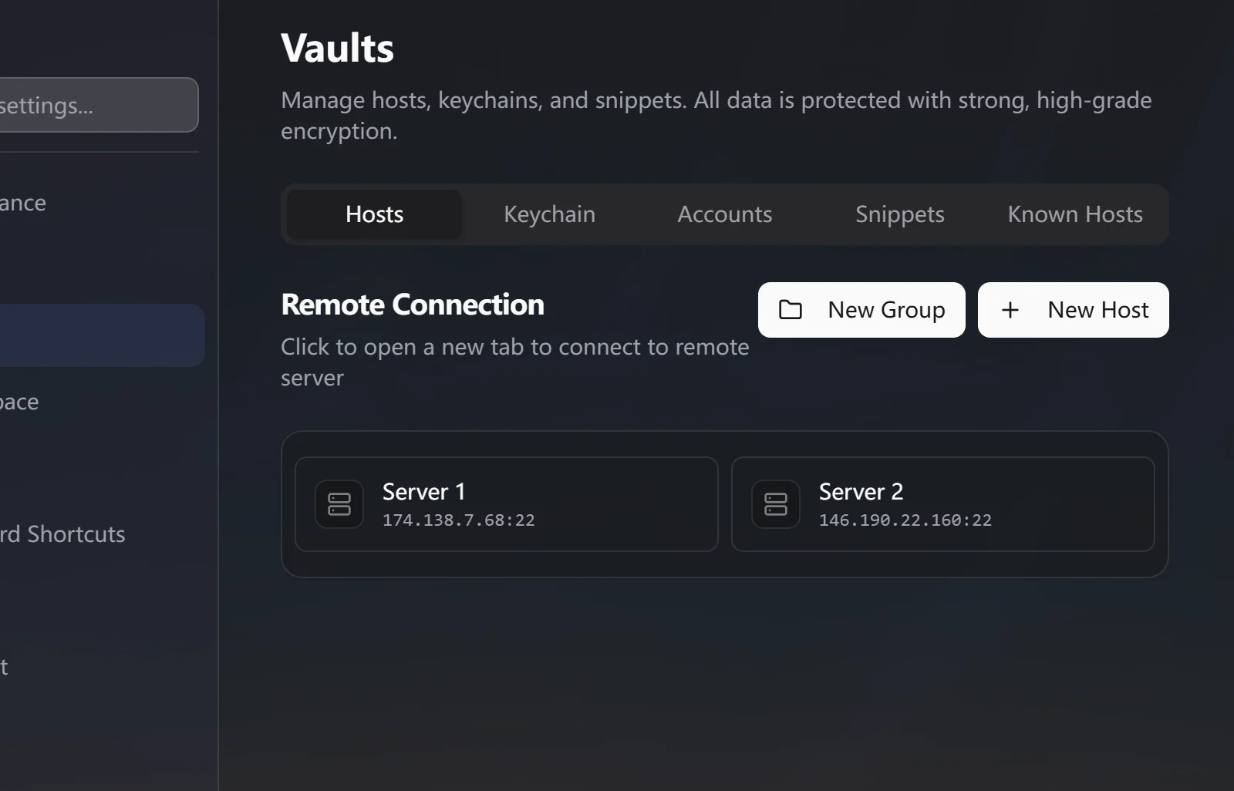Click the address 146.190.22.160:22 on Server 2
The height and width of the screenshot is (791, 1234).
pos(906,520)
